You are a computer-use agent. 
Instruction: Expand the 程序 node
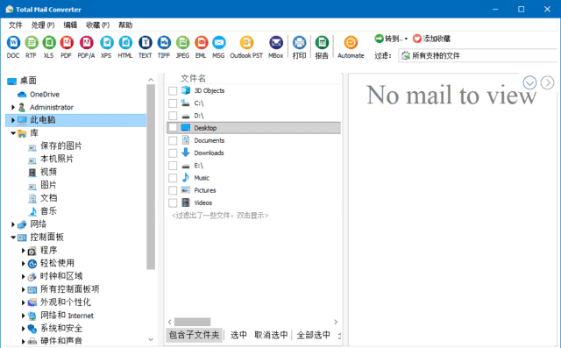coord(24,251)
